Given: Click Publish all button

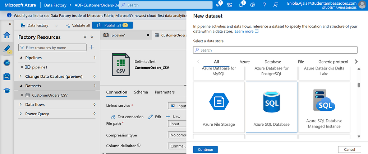Looking at the screenshot, I should tap(112, 25).
